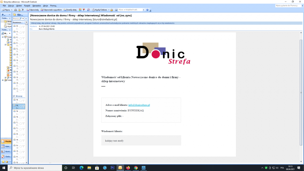The height and width of the screenshot is (171, 304).
Task: Click Windows taskbar search box
Action: pyautogui.click(x=35, y=168)
